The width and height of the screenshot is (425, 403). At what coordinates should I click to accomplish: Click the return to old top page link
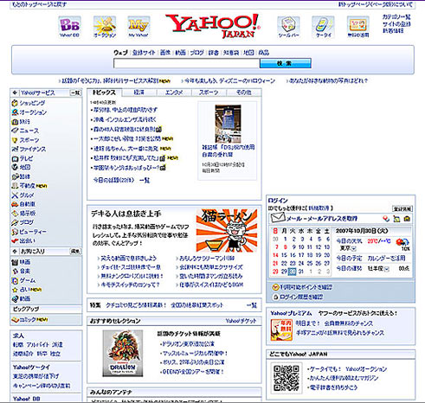click(39, 4)
